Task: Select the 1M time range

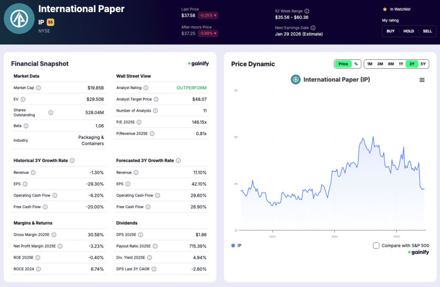Action: coord(370,63)
